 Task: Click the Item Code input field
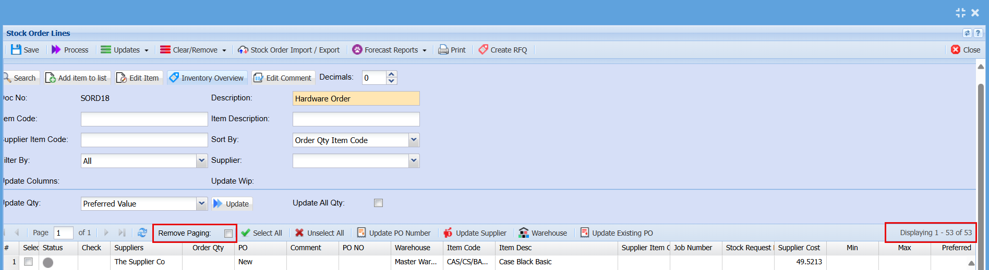(144, 119)
